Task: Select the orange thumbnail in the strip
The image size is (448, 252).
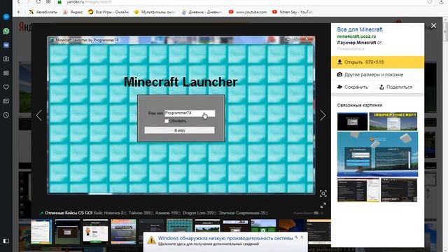Action: 291,225
